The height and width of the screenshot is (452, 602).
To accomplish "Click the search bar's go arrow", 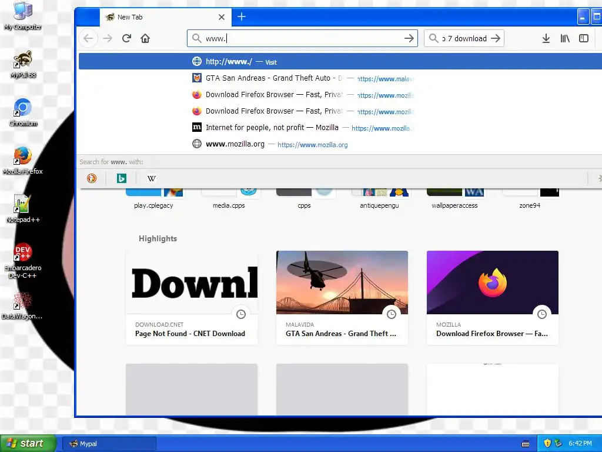I will tap(496, 38).
